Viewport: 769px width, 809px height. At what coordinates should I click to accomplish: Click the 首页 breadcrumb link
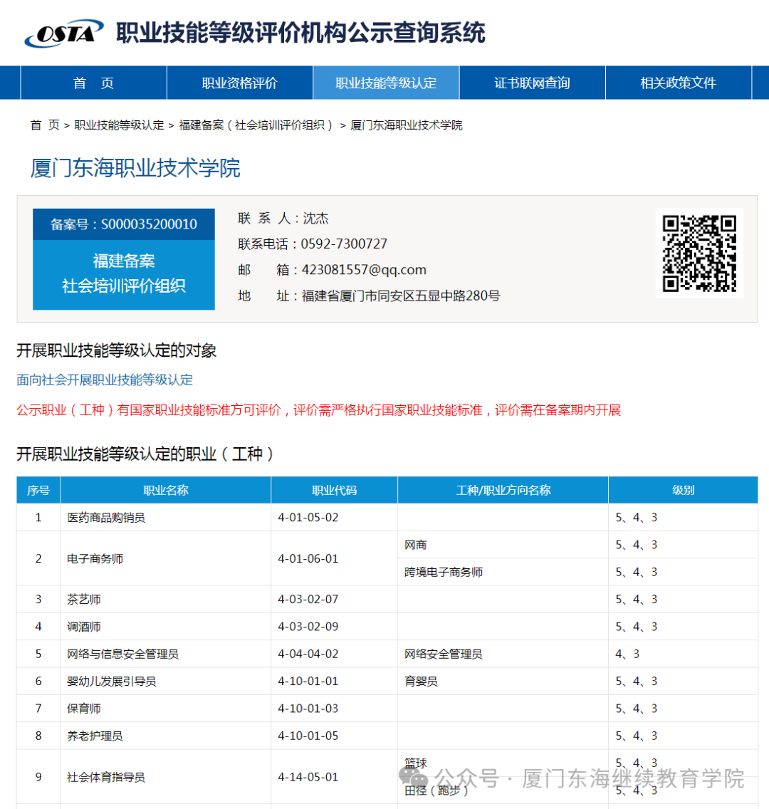45,125
